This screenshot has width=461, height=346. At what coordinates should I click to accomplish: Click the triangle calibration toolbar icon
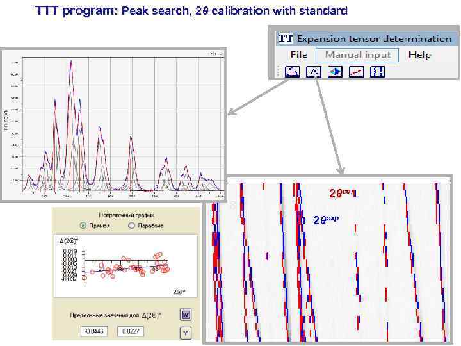[313, 72]
